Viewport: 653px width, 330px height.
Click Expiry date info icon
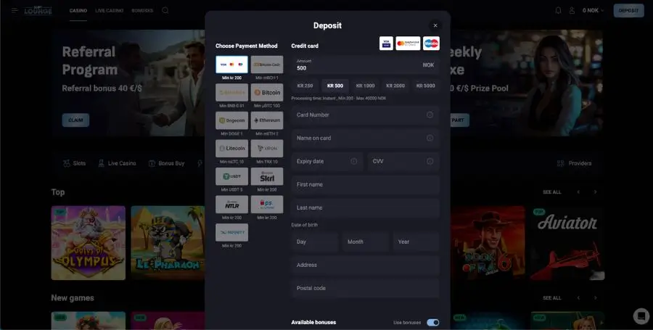[353, 162]
